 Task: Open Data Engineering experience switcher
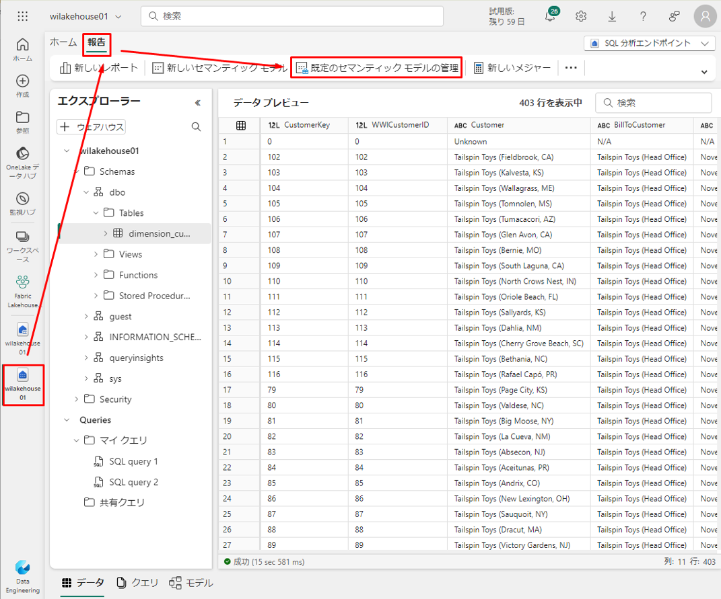(22, 577)
